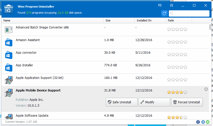Screen dimensions: 213x126
Task: Sort by the Size column header
Action: click(x=119, y=20)
